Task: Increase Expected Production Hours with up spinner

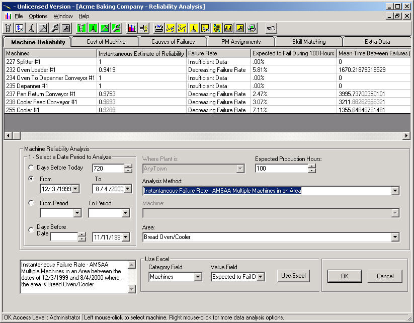Action: [x=312, y=166]
